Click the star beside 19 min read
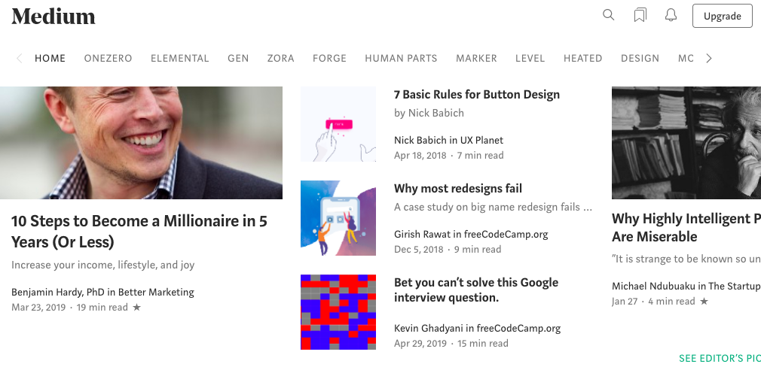Viewport: 761px width, 370px height. click(137, 307)
